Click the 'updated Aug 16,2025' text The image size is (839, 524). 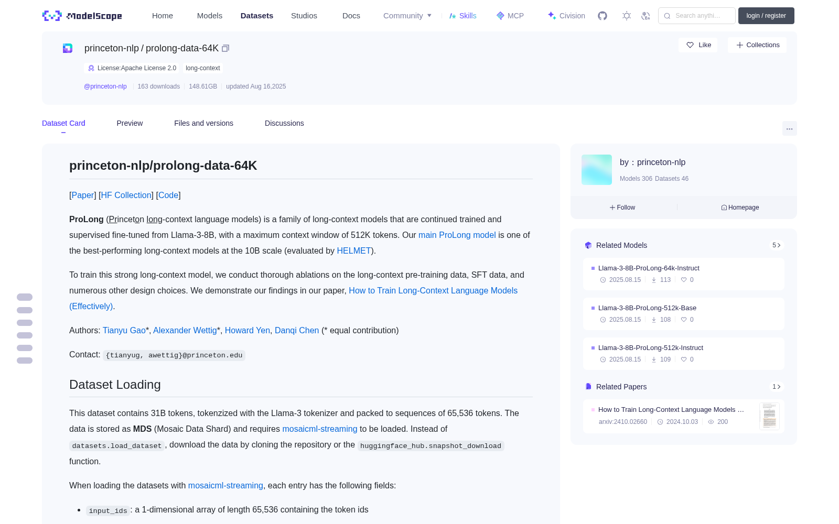[x=256, y=86]
